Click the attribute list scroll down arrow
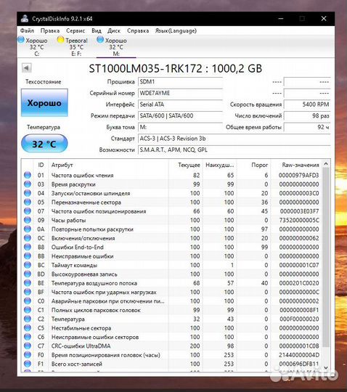The image size is (347, 392). (326, 367)
